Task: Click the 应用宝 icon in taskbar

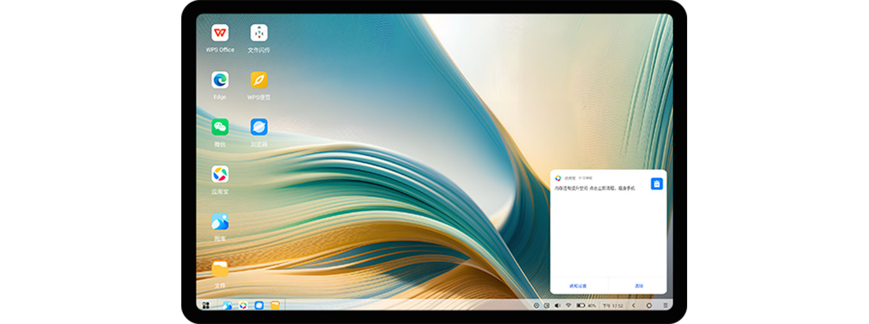Action: pos(243,305)
